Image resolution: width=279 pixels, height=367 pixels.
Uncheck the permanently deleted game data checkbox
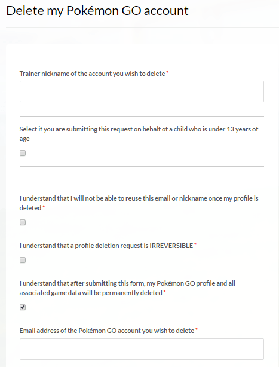(x=23, y=307)
